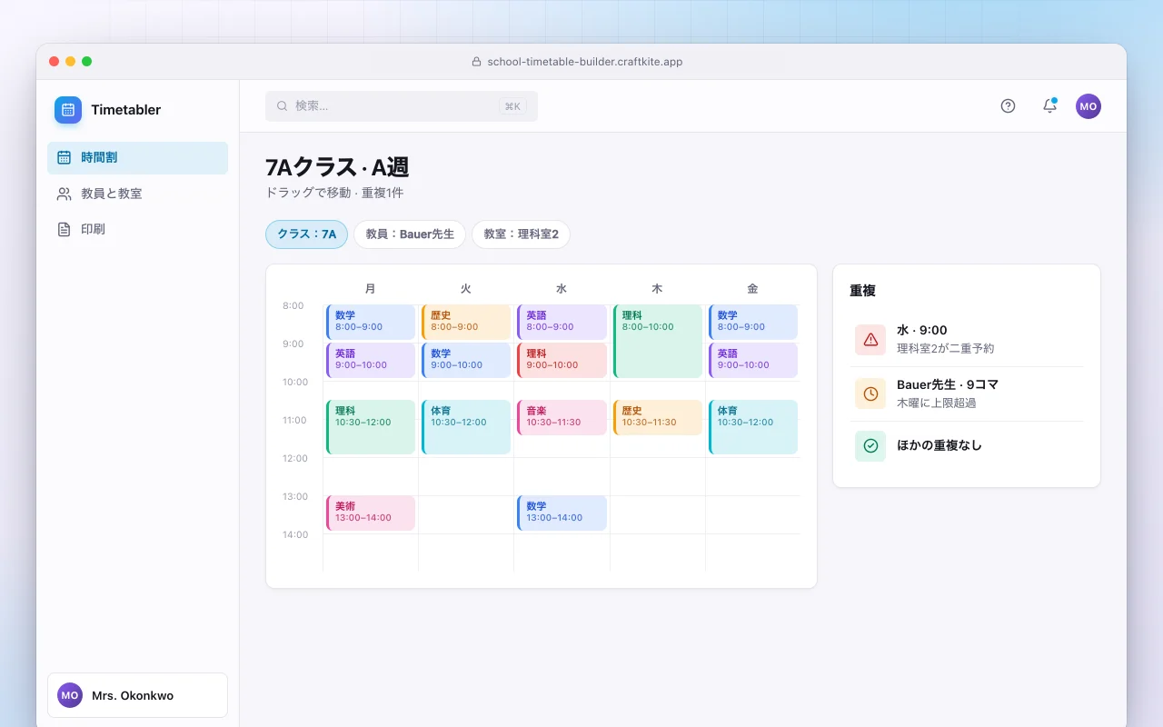Select Tuesday 体育 10:30–12:00 lesson
Viewport: 1163px width, 727px height.
(x=466, y=427)
